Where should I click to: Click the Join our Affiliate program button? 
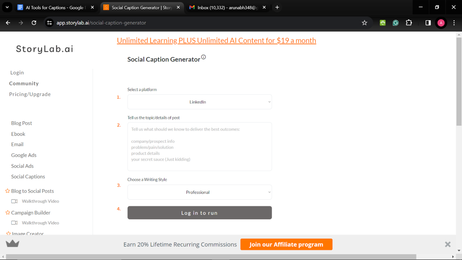286,244
